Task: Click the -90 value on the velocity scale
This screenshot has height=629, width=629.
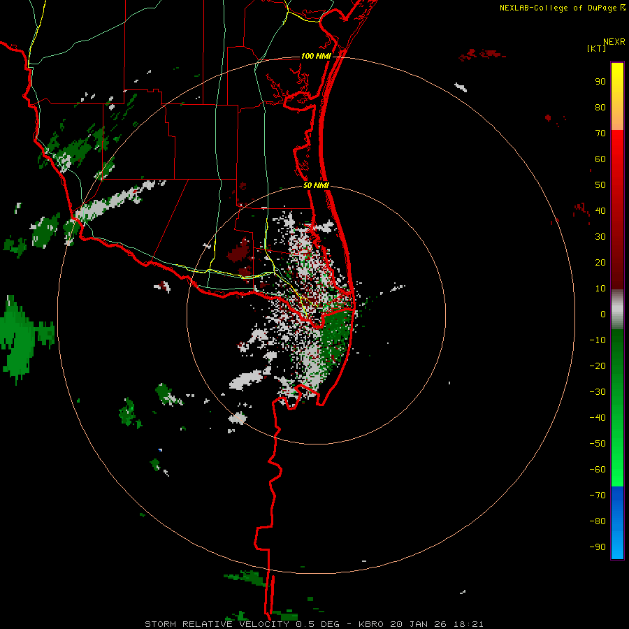Action: (598, 547)
